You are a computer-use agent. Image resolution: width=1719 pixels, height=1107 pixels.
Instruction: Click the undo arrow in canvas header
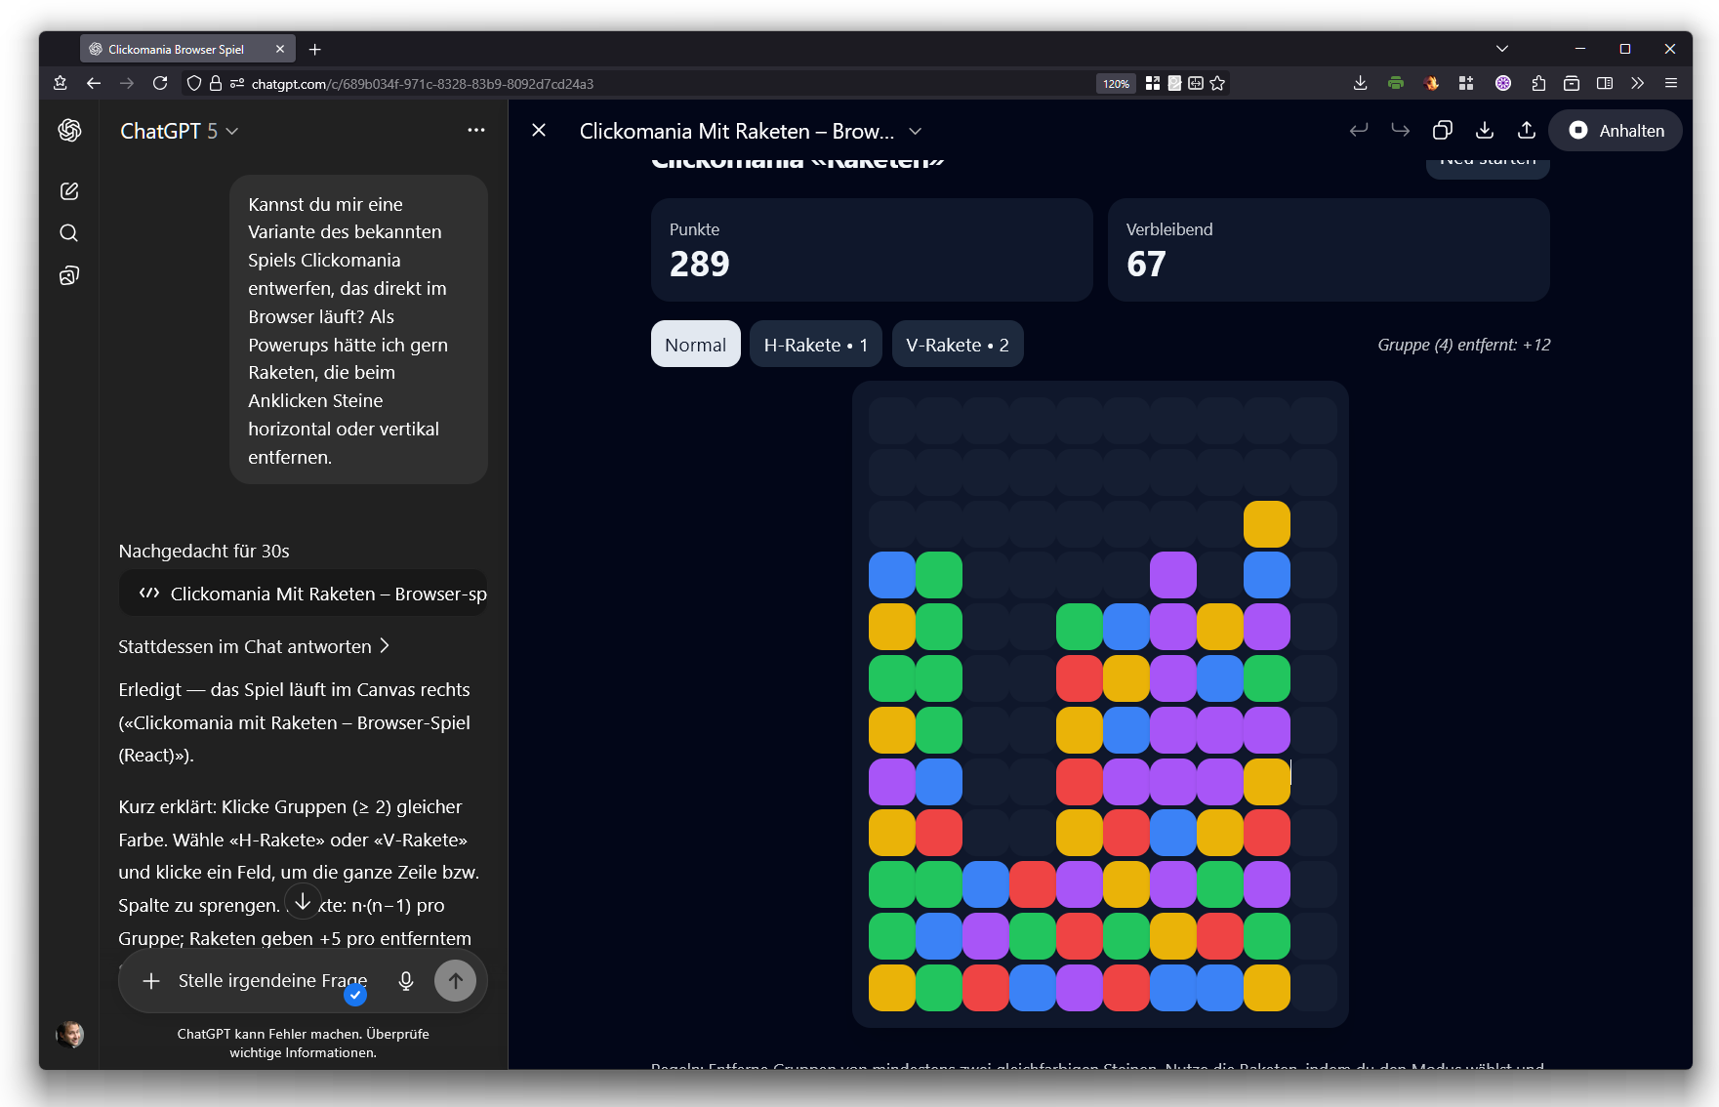tap(1358, 131)
